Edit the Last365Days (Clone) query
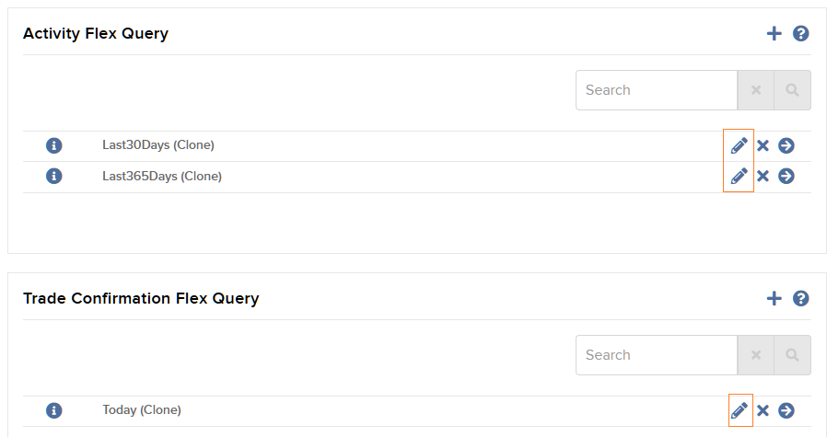 [739, 176]
